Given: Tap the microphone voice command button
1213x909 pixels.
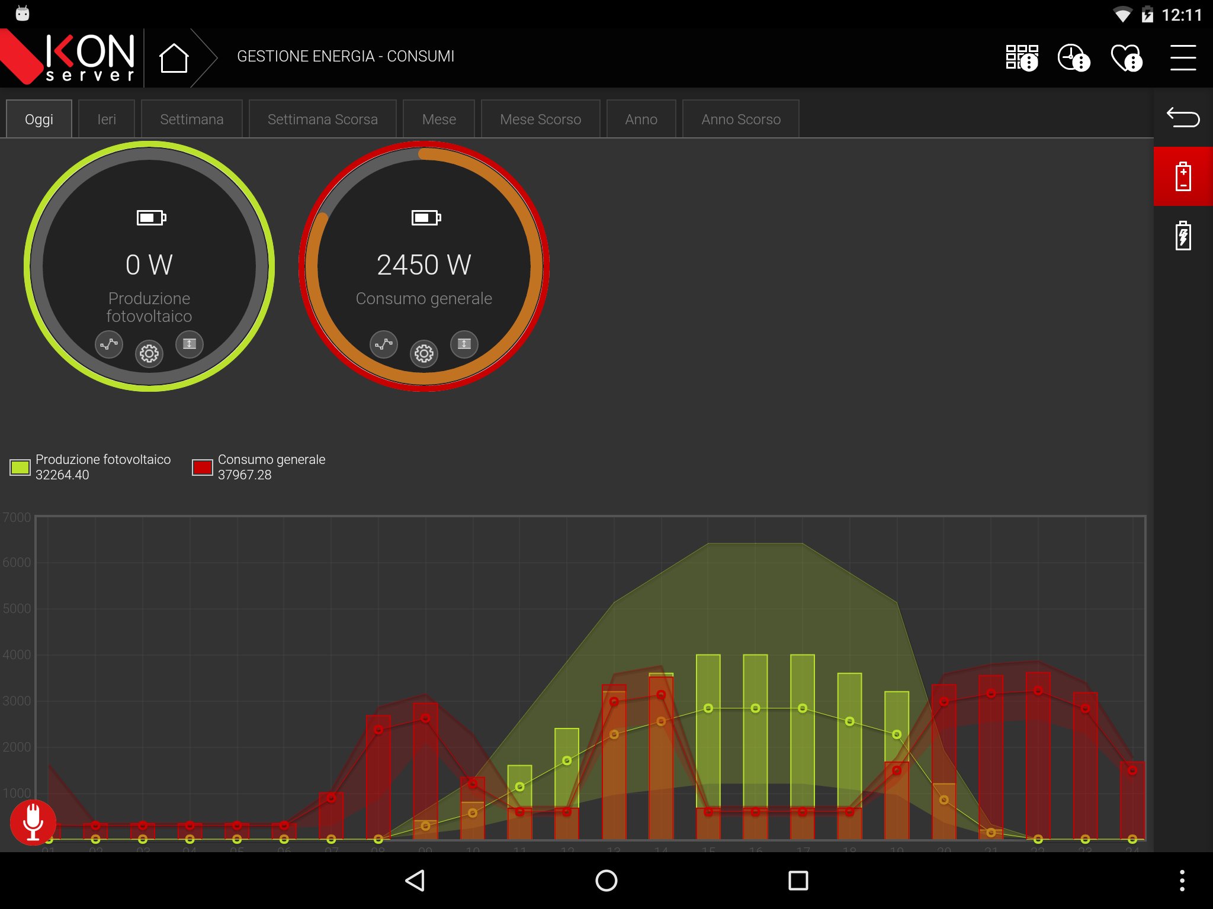Looking at the screenshot, I should coord(33,822).
